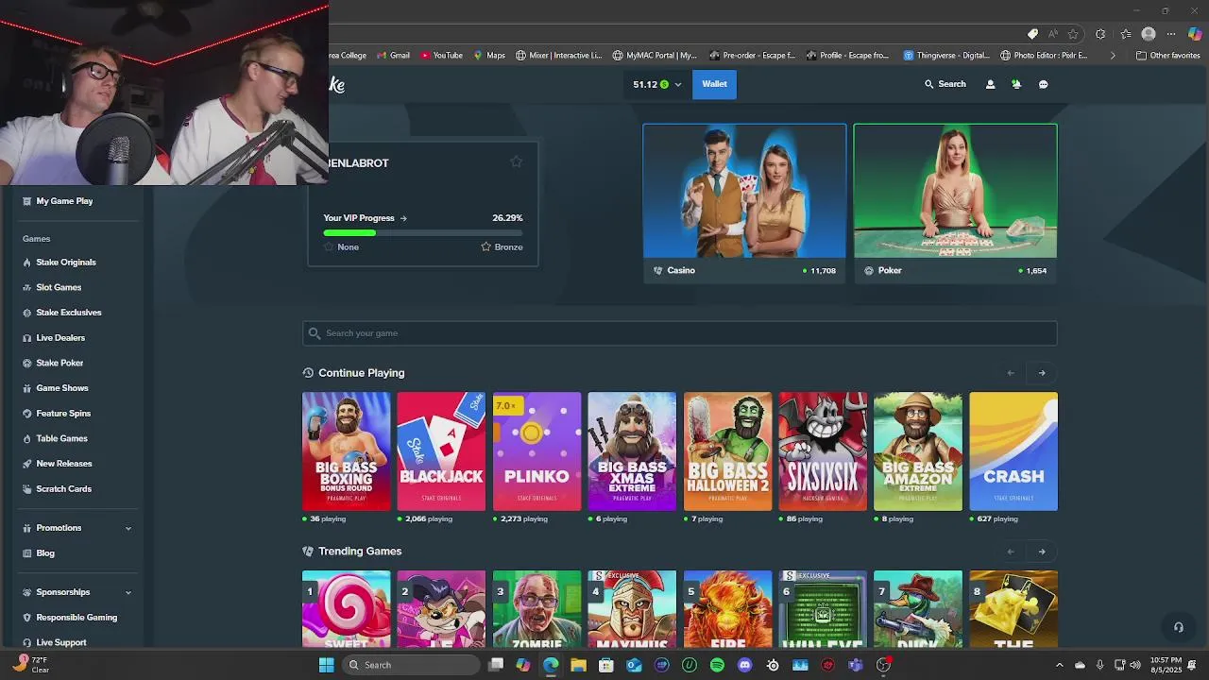
Task: Open the Gmail bookmark
Action: click(393, 56)
